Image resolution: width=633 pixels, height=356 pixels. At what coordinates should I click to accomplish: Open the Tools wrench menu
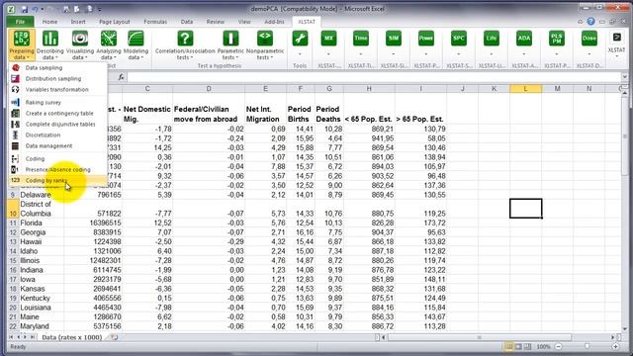[x=300, y=44]
